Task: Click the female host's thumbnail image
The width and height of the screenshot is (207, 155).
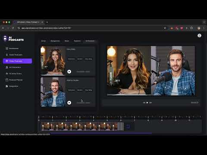Action: 53,61
